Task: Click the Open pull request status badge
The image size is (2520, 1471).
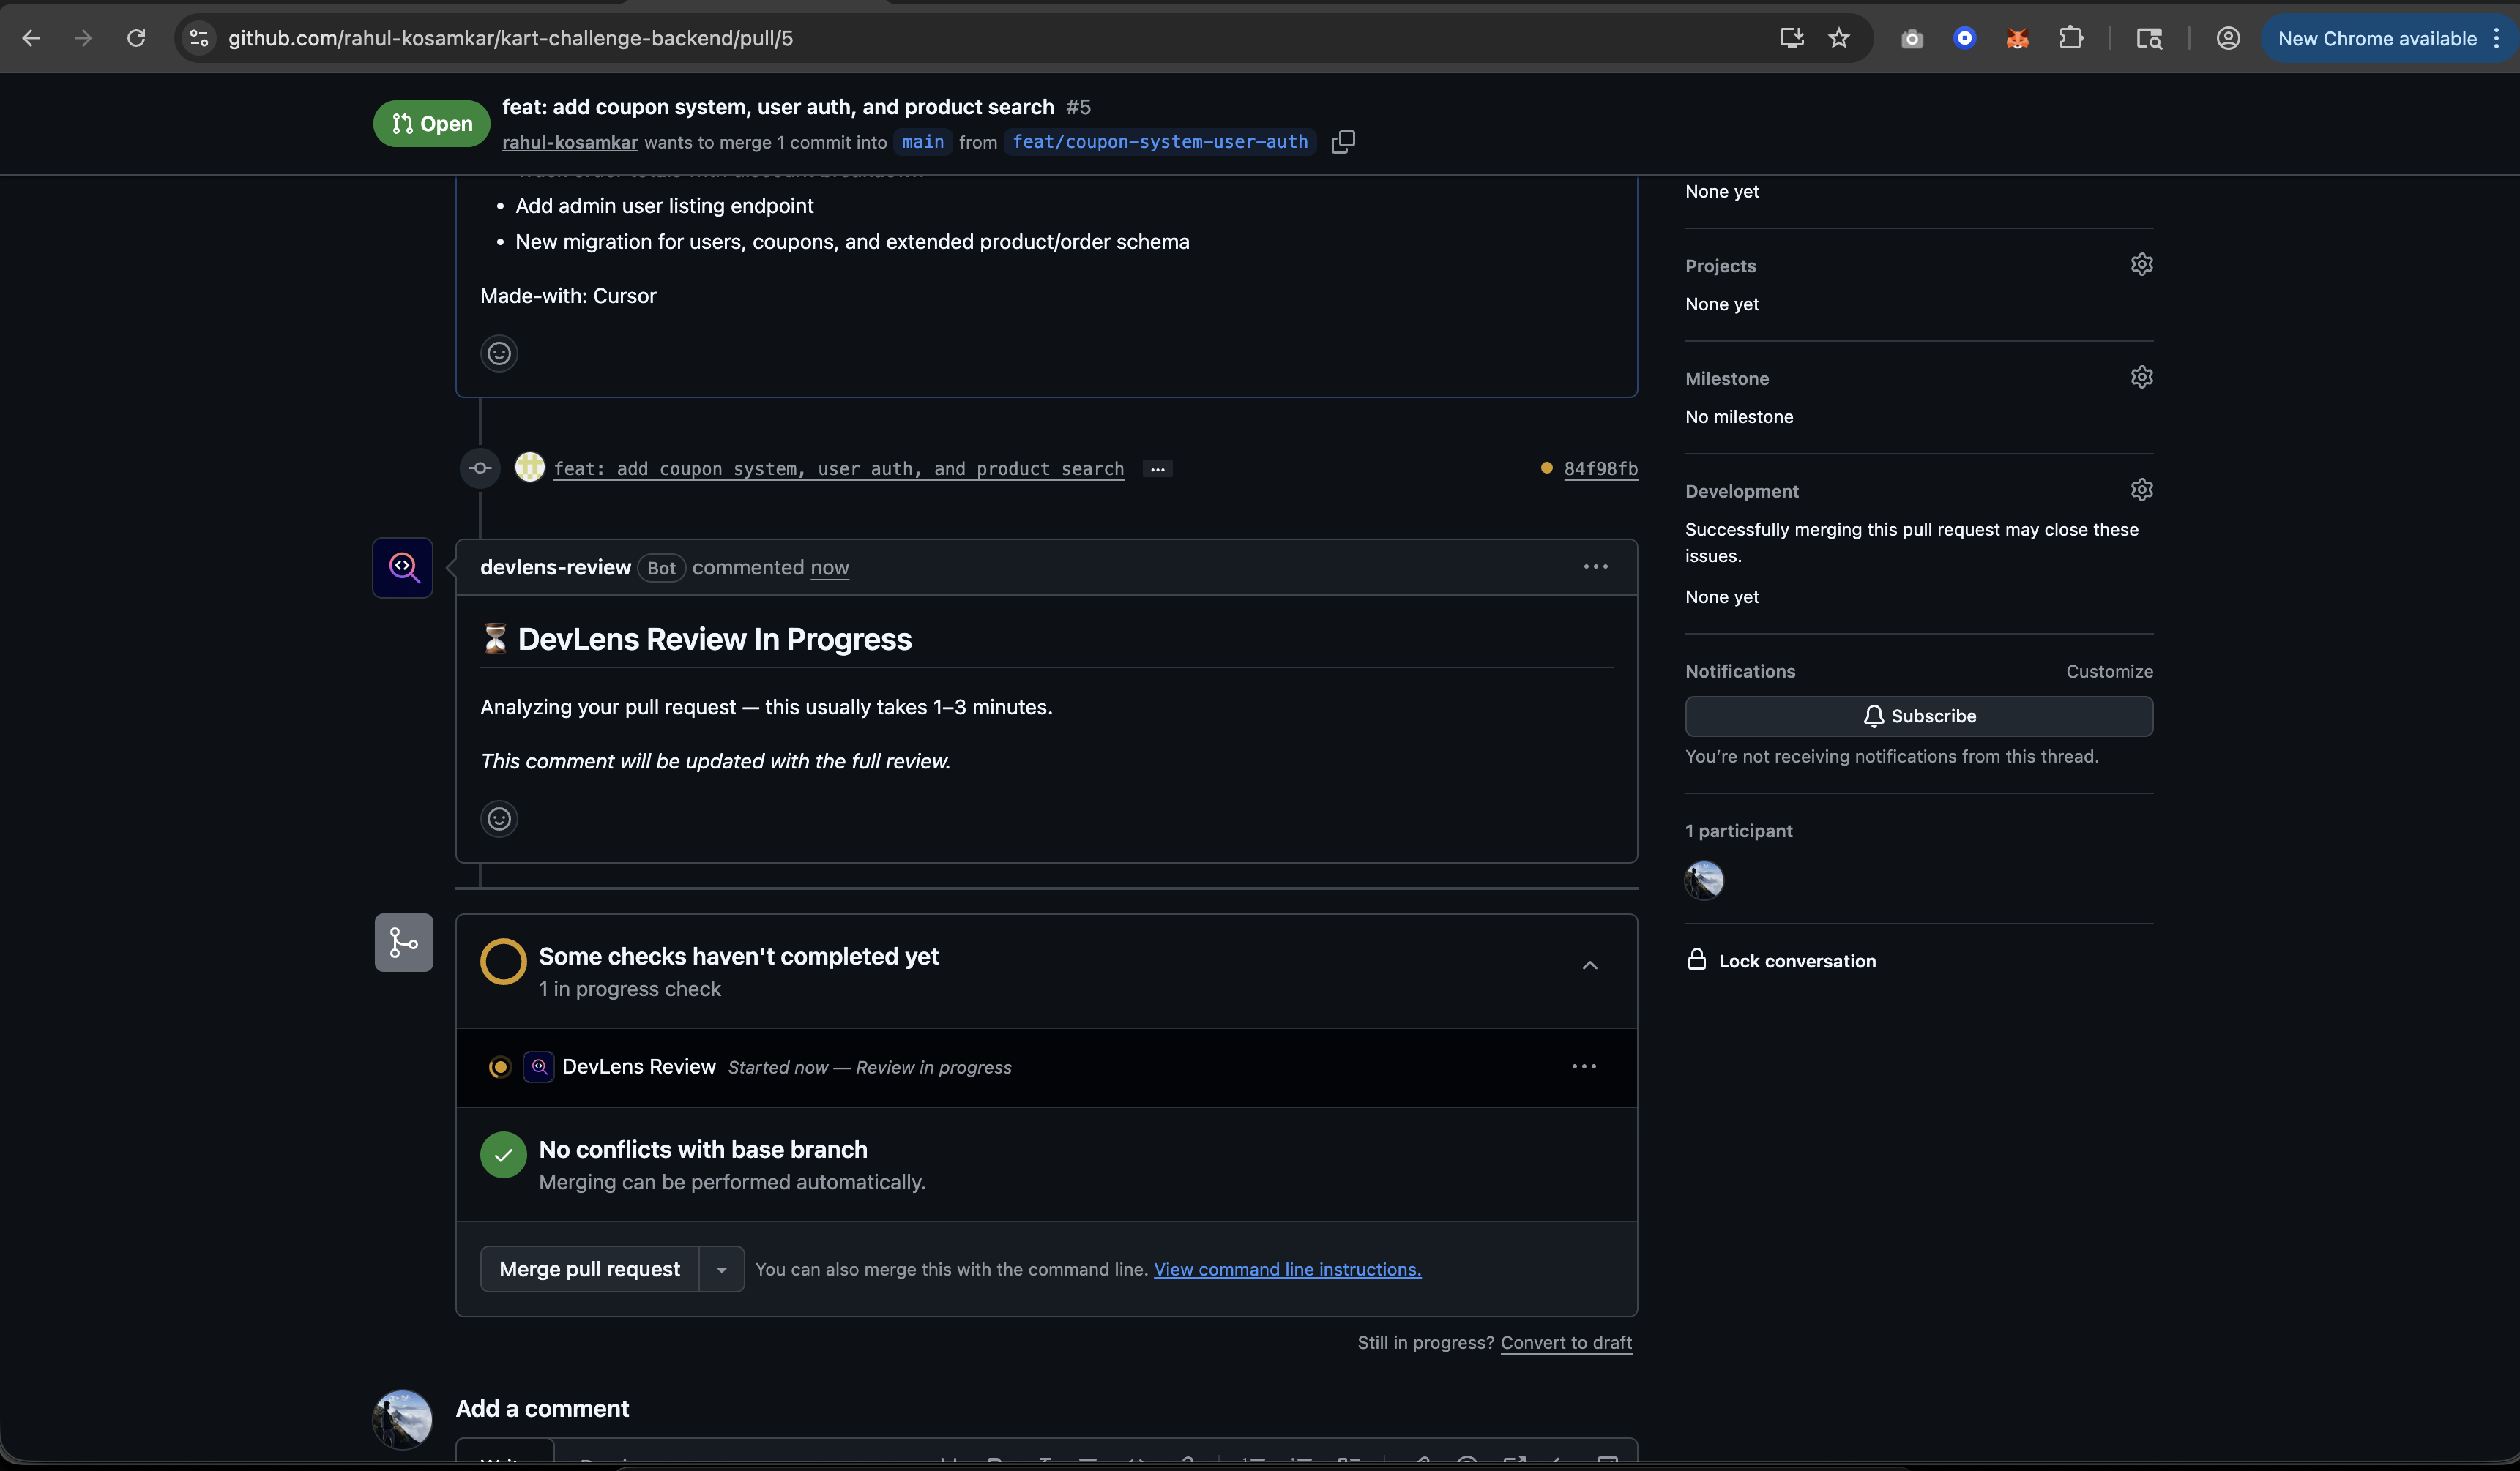Action: (431, 124)
